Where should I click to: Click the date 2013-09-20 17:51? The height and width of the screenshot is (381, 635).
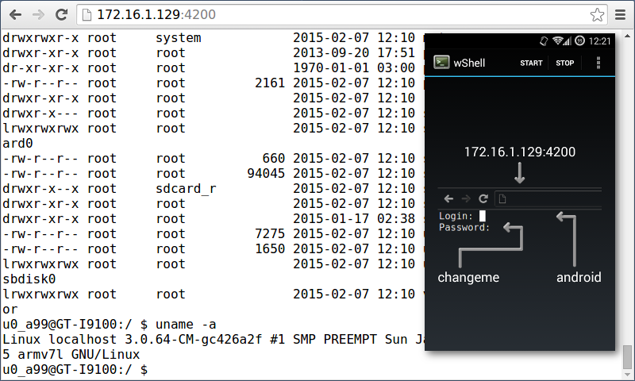(354, 53)
